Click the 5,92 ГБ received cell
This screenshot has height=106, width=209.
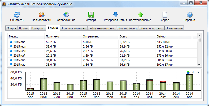(51, 42)
